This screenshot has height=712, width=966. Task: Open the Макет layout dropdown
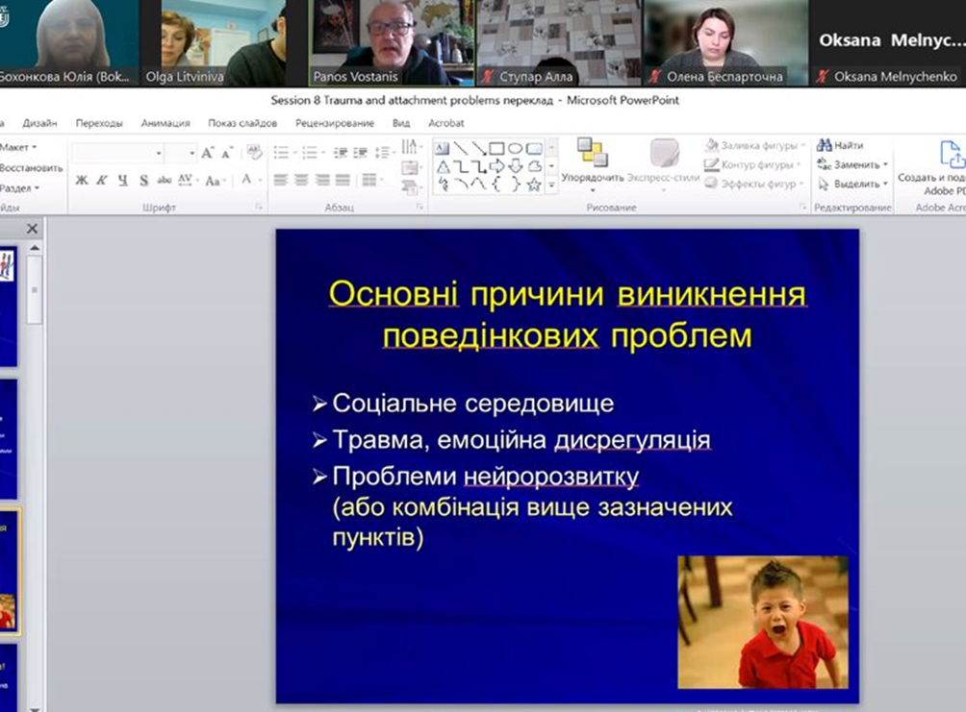tap(19, 147)
